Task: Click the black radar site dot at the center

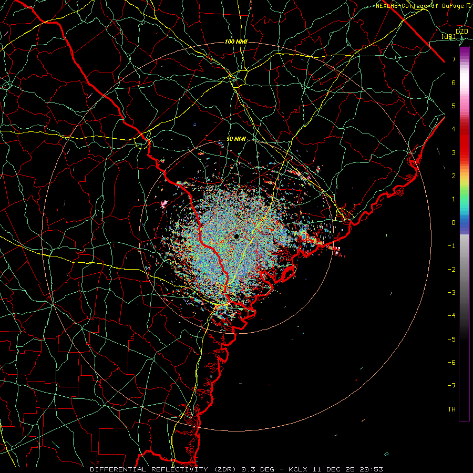Action: [x=236, y=236]
